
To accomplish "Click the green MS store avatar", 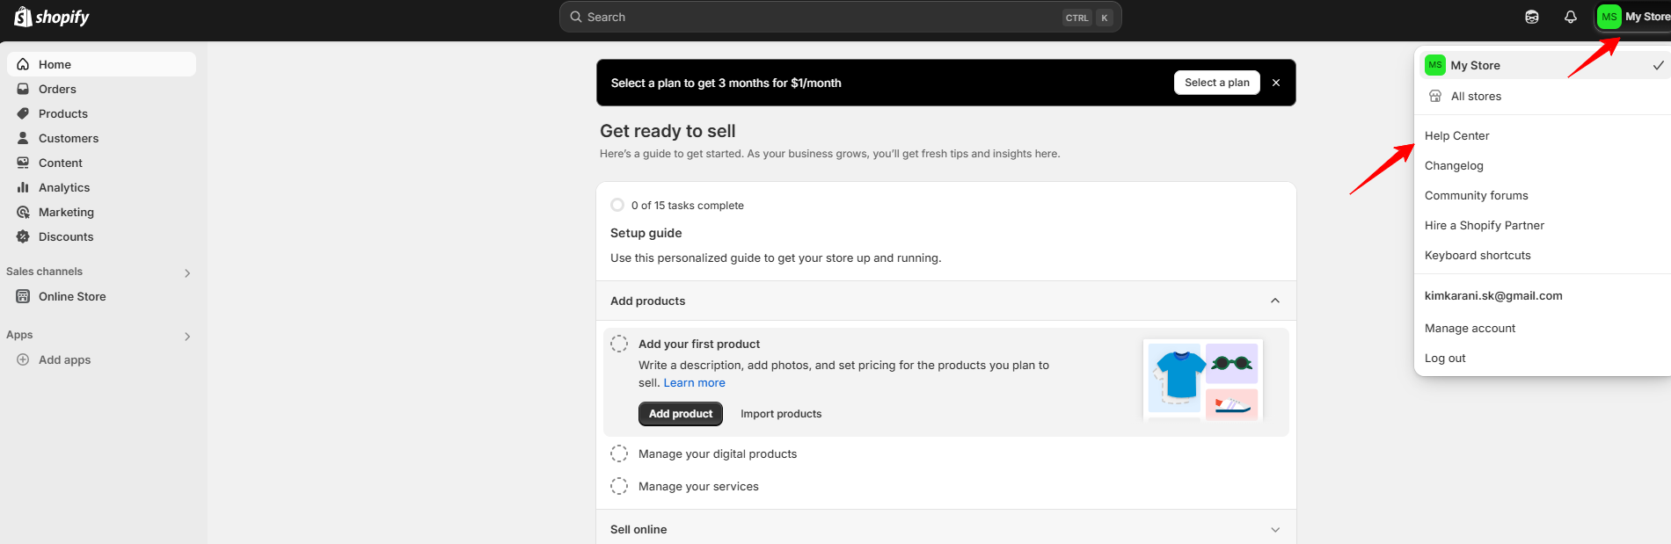I will (1609, 17).
